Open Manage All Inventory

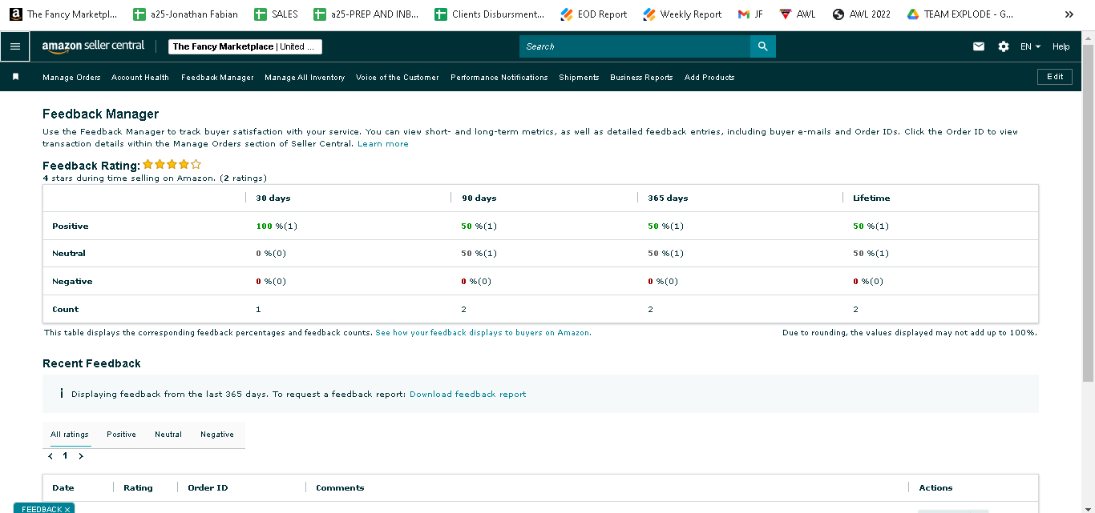pos(305,78)
